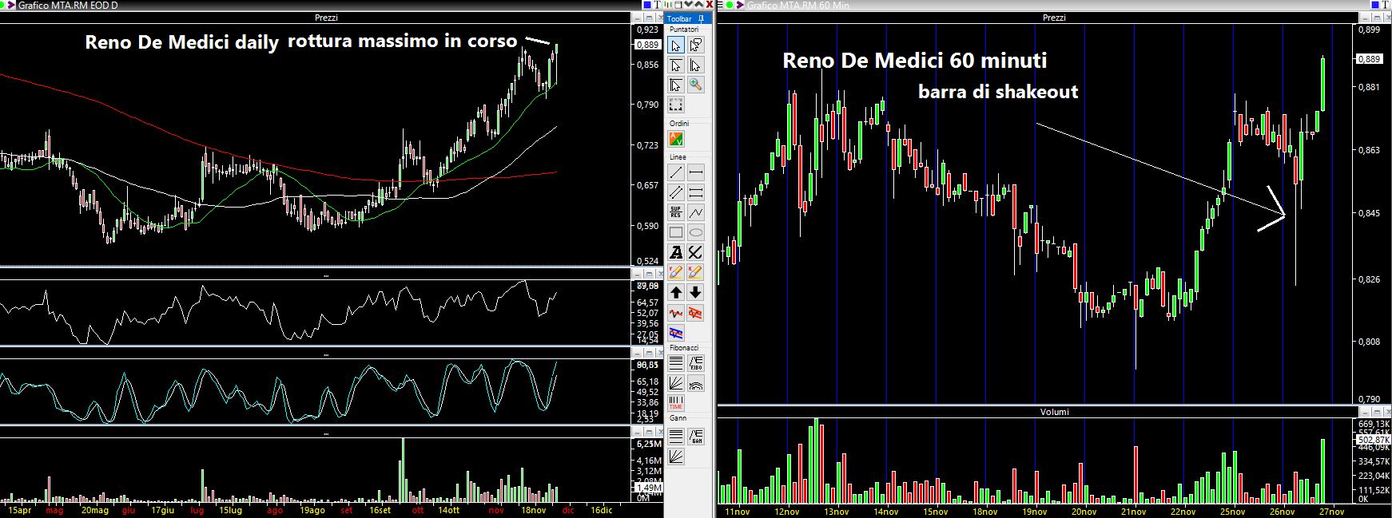
Task: Click the Fibonacci FIBO retracement tool
Action: 696,362
